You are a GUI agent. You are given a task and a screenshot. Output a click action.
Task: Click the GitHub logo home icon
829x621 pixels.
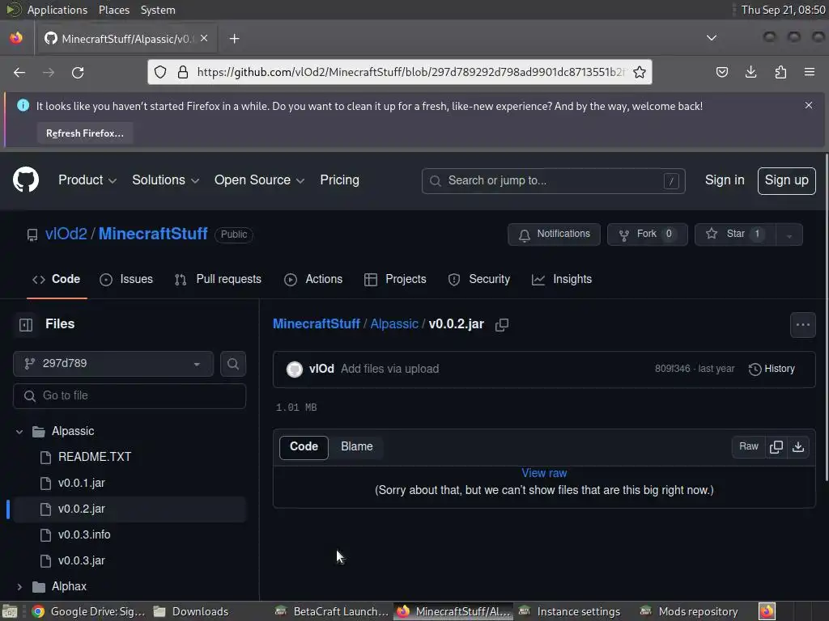(x=26, y=180)
